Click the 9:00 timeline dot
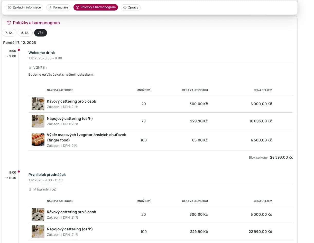The width and height of the screenshot is (314, 243). click(19, 172)
